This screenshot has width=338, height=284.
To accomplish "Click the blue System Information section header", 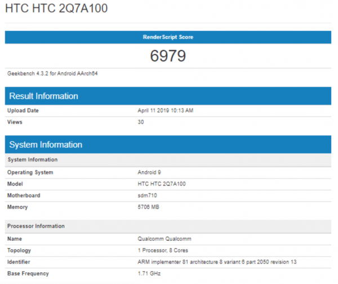I will (168, 145).
